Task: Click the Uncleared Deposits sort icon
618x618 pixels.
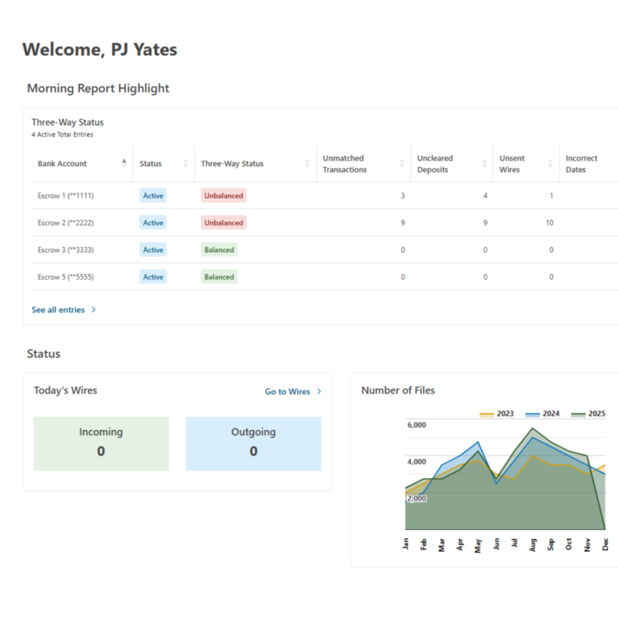Action: tap(484, 163)
